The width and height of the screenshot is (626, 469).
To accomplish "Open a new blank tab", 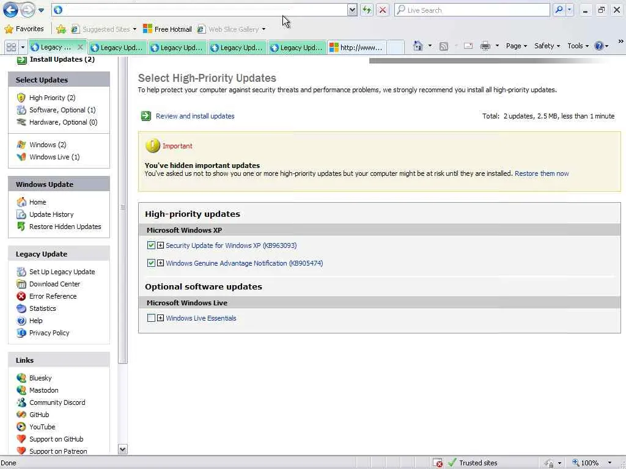I will [x=396, y=48].
